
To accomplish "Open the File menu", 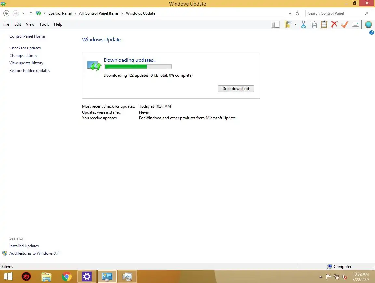I will pyautogui.click(x=6, y=24).
